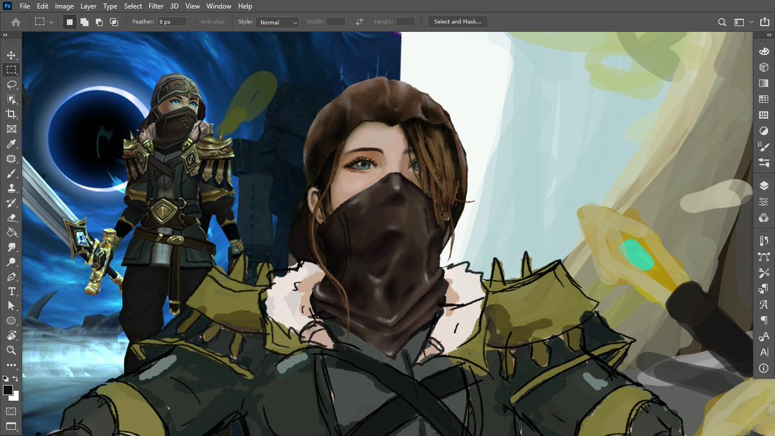This screenshot has width=775, height=436.
Task: Open the Patterns panel icon
Action: (x=764, y=115)
